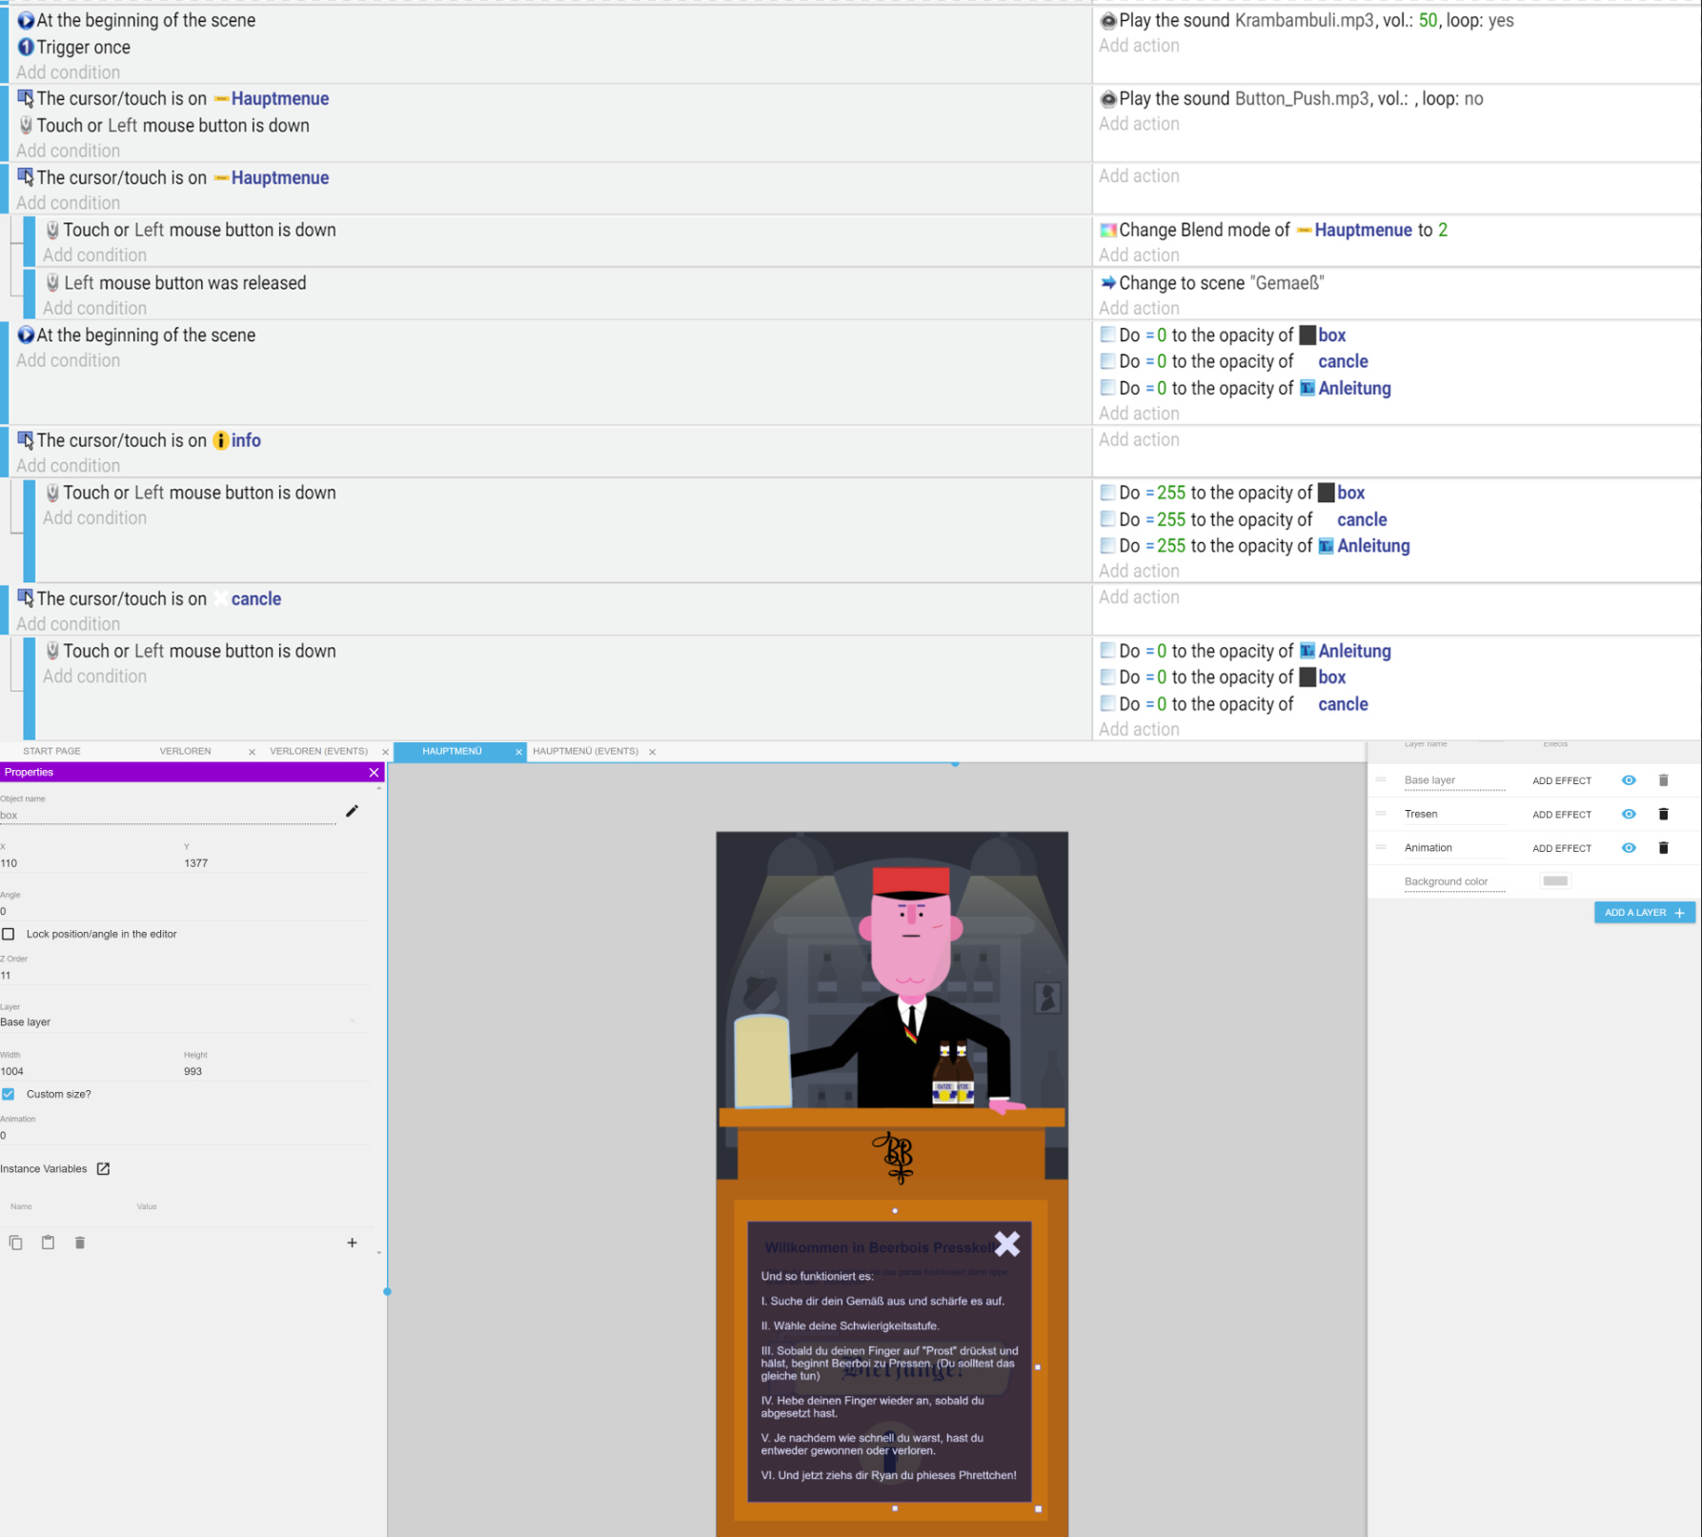Hide the Tresen layer with eye icon

[x=1629, y=815]
